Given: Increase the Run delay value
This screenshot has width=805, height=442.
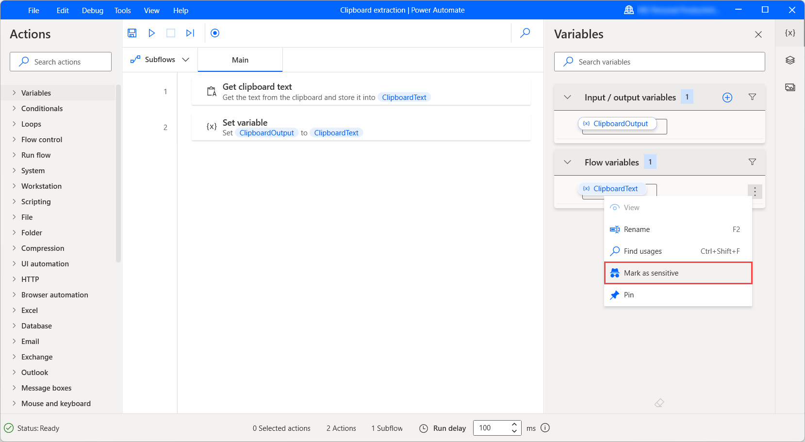Looking at the screenshot, I should tap(514, 425).
